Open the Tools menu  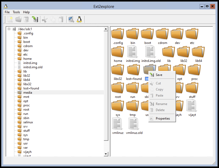[16, 12]
